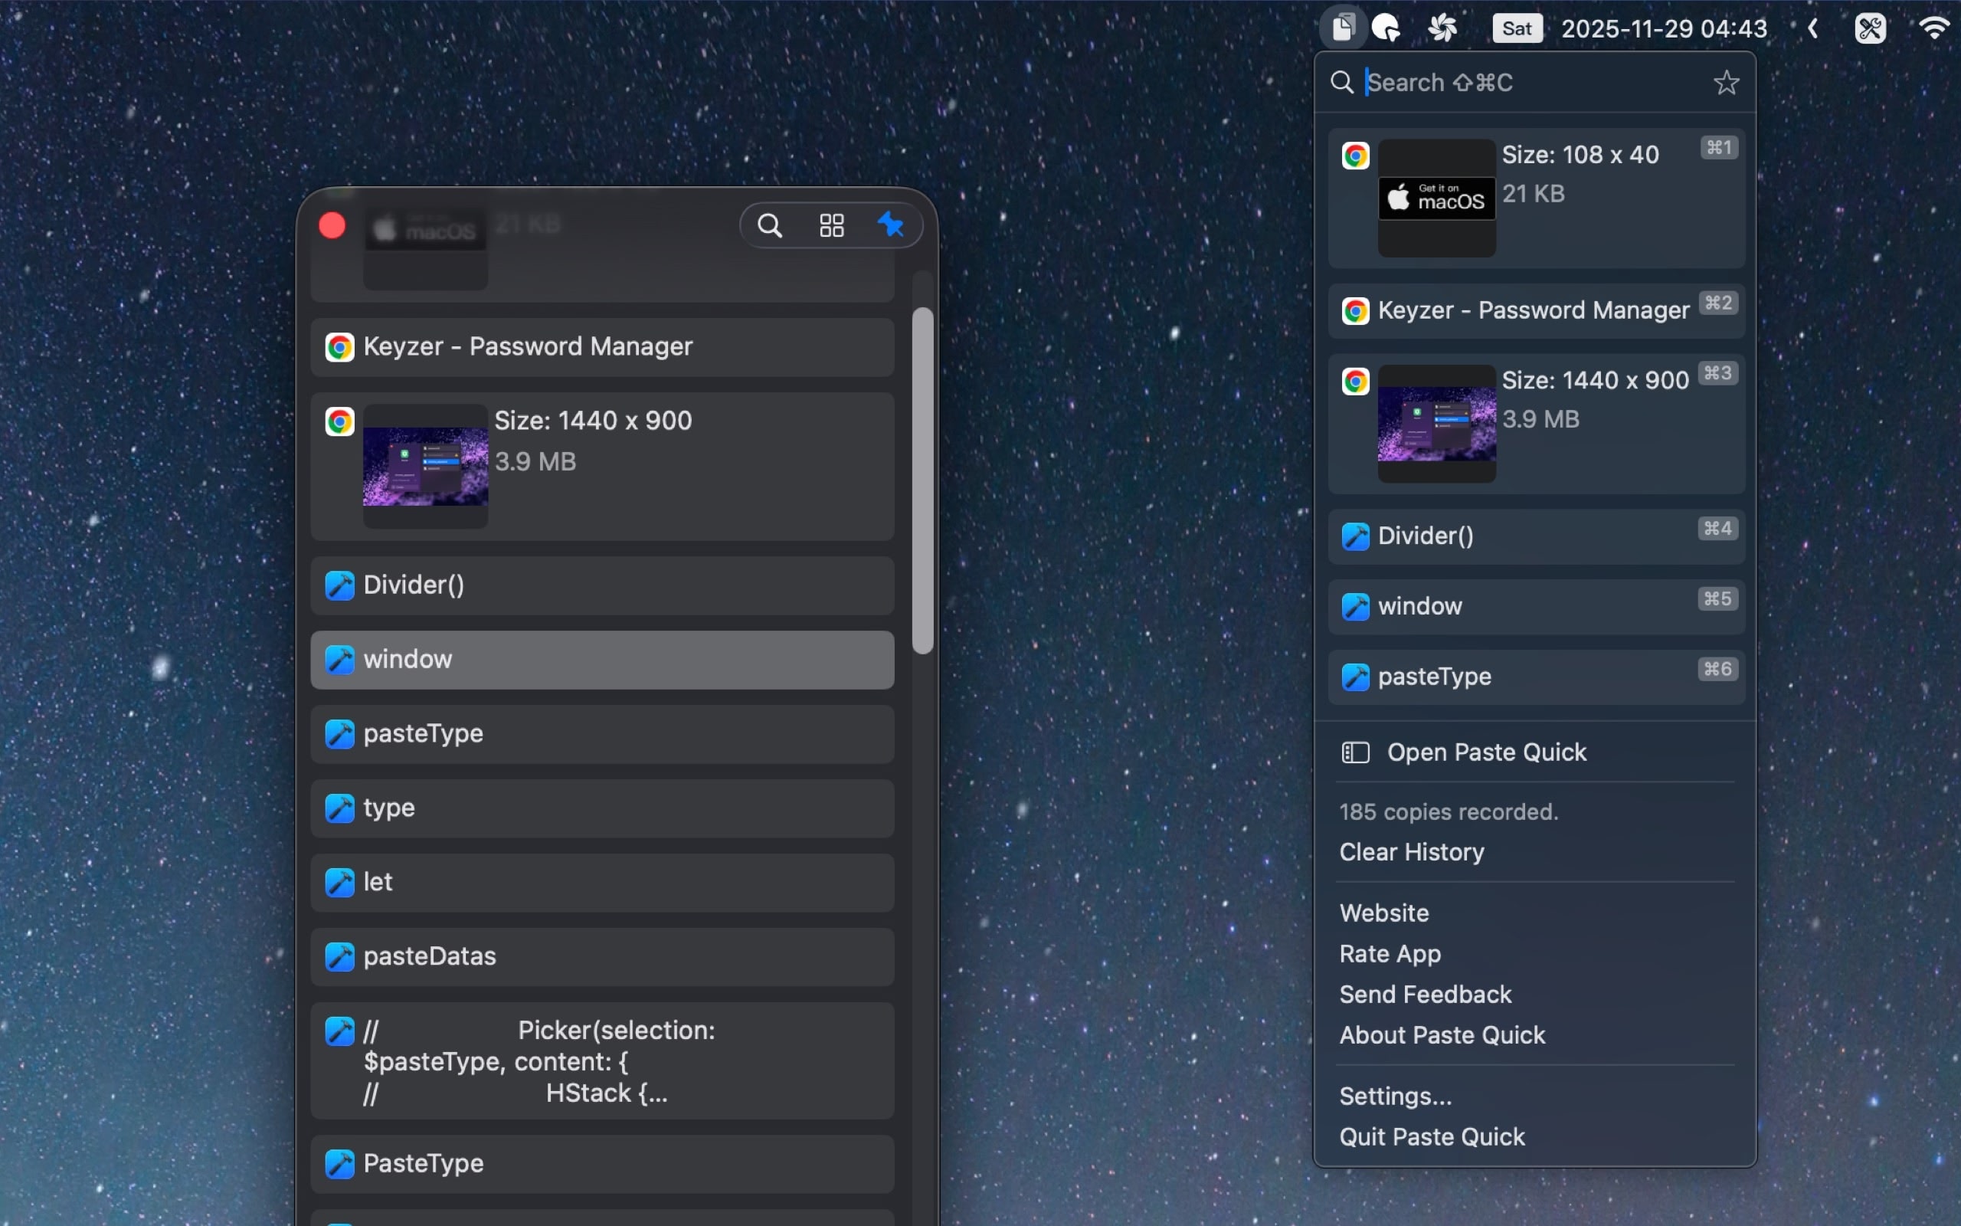Click the Website link
This screenshot has width=1961, height=1226.
(1384, 913)
